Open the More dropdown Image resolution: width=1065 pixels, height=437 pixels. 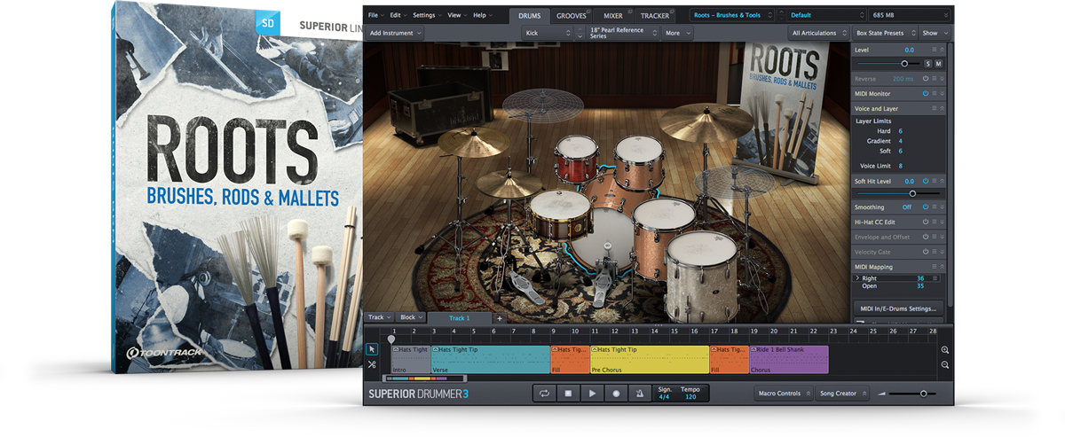coord(677,33)
